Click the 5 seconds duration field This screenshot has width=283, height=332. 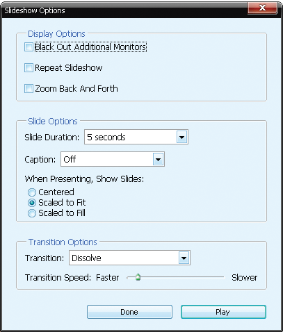click(131, 138)
